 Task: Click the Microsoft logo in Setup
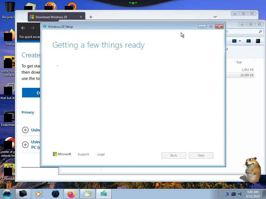[x=62, y=154]
